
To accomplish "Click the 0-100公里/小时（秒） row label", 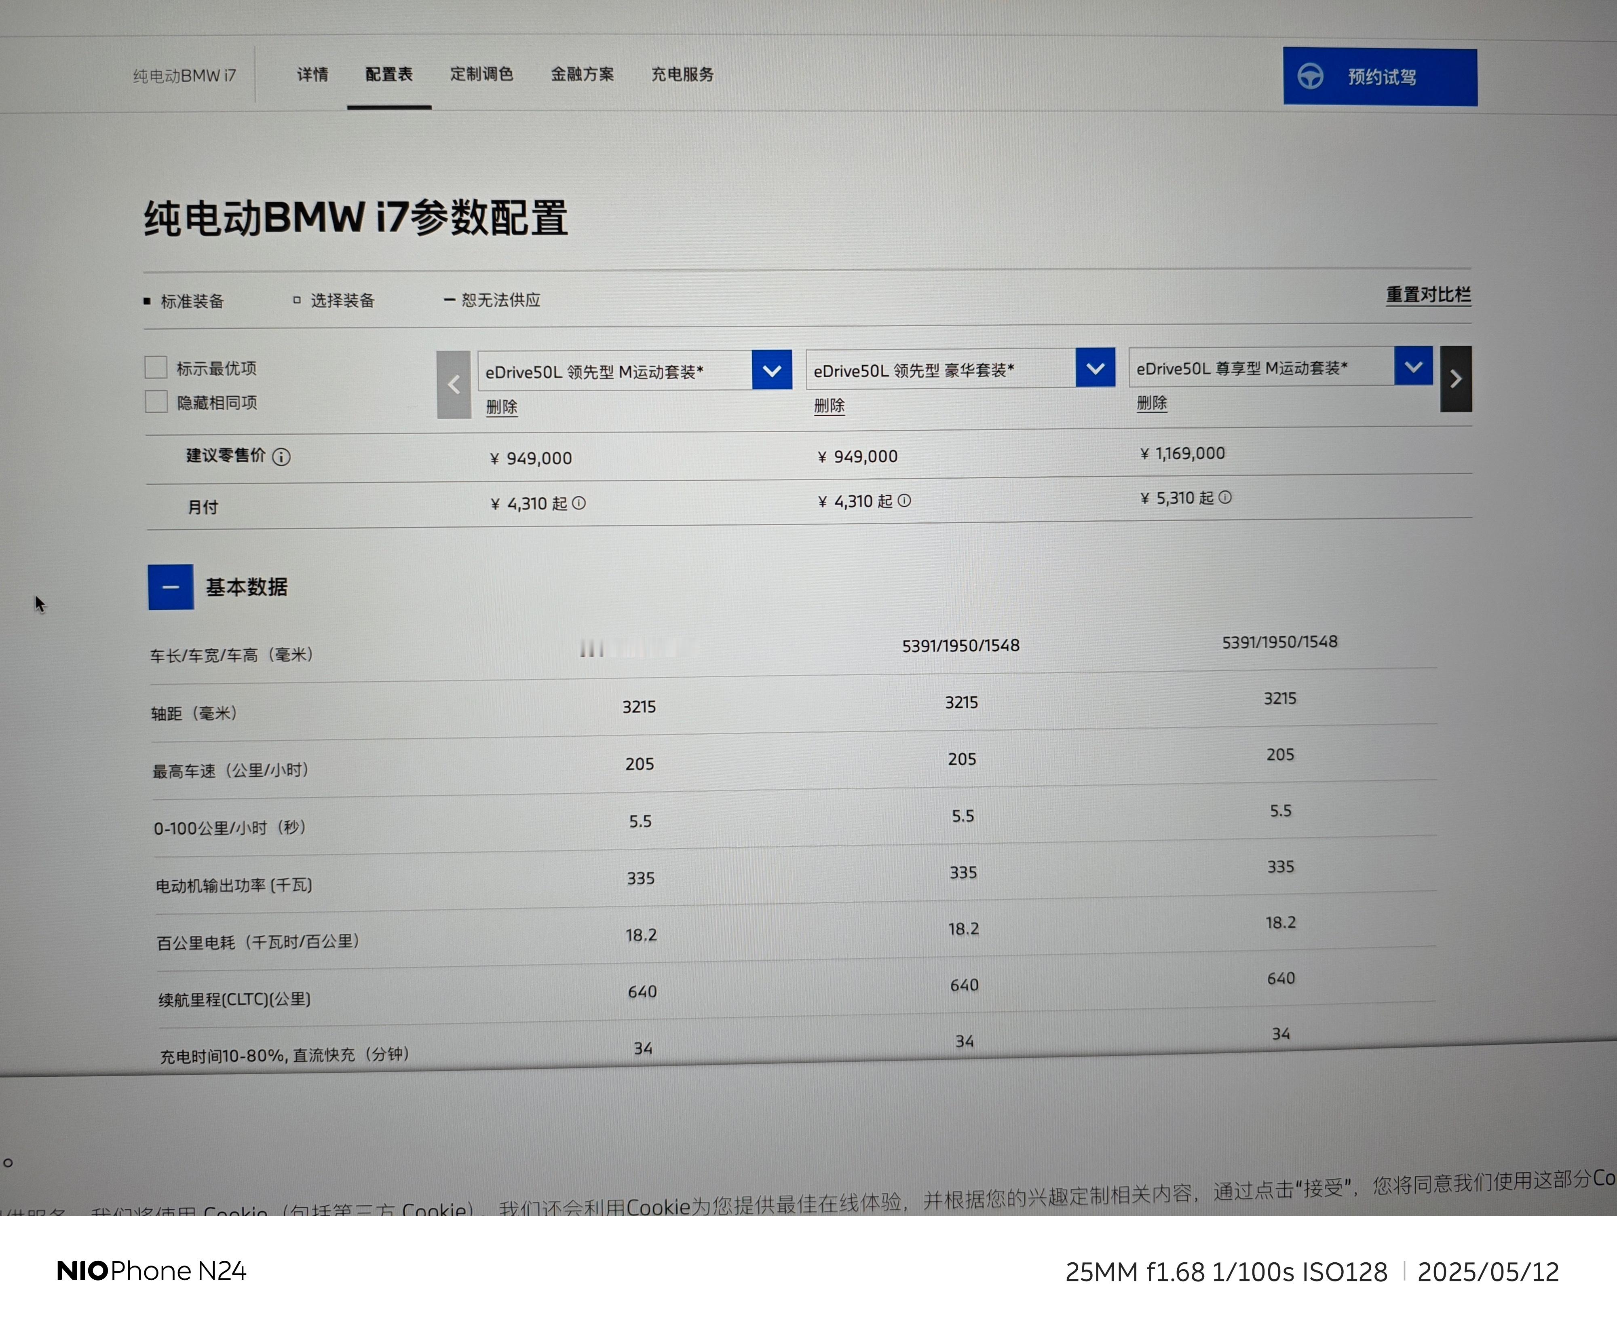I will click(230, 827).
